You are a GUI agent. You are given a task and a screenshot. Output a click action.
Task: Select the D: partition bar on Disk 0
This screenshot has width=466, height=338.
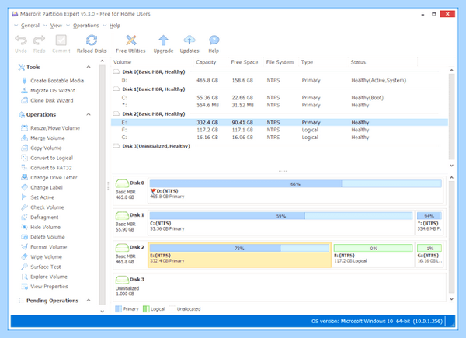[x=295, y=190]
